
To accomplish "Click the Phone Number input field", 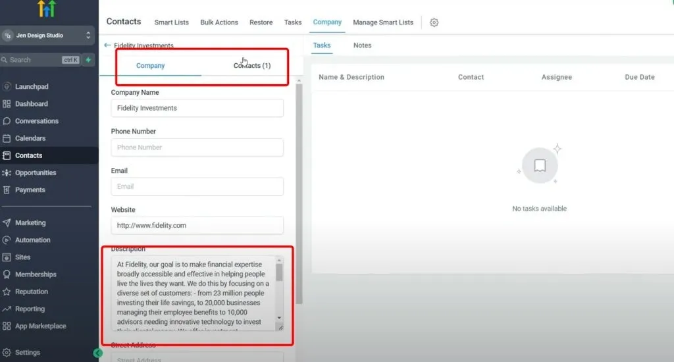I will coord(197,147).
